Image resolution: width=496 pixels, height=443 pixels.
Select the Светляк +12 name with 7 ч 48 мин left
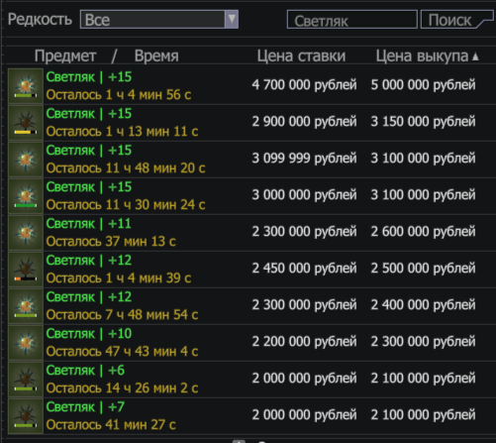[x=89, y=297]
